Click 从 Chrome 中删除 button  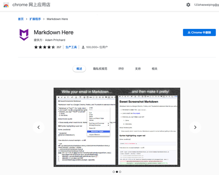coord(199,33)
